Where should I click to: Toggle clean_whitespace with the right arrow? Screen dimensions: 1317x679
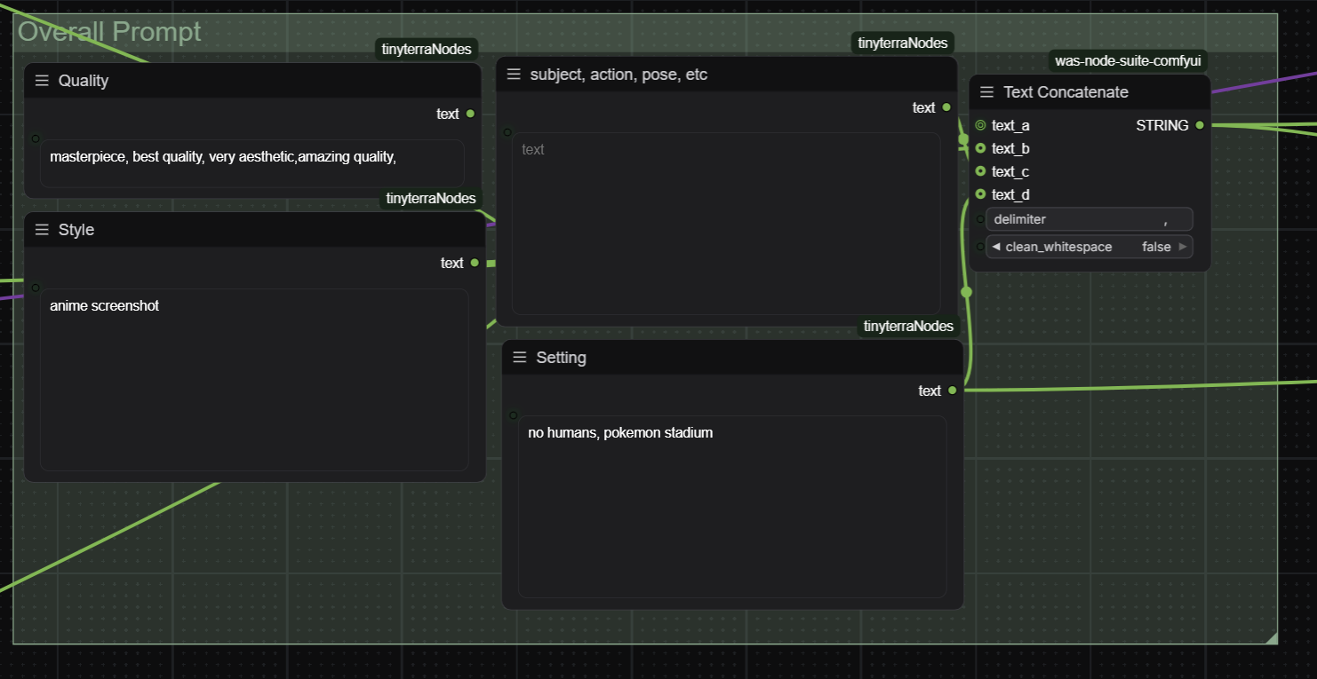tap(1183, 247)
